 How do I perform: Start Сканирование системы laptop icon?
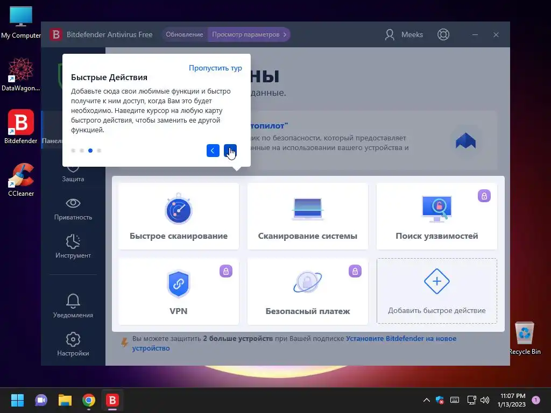pyautogui.click(x=307, y=209)
